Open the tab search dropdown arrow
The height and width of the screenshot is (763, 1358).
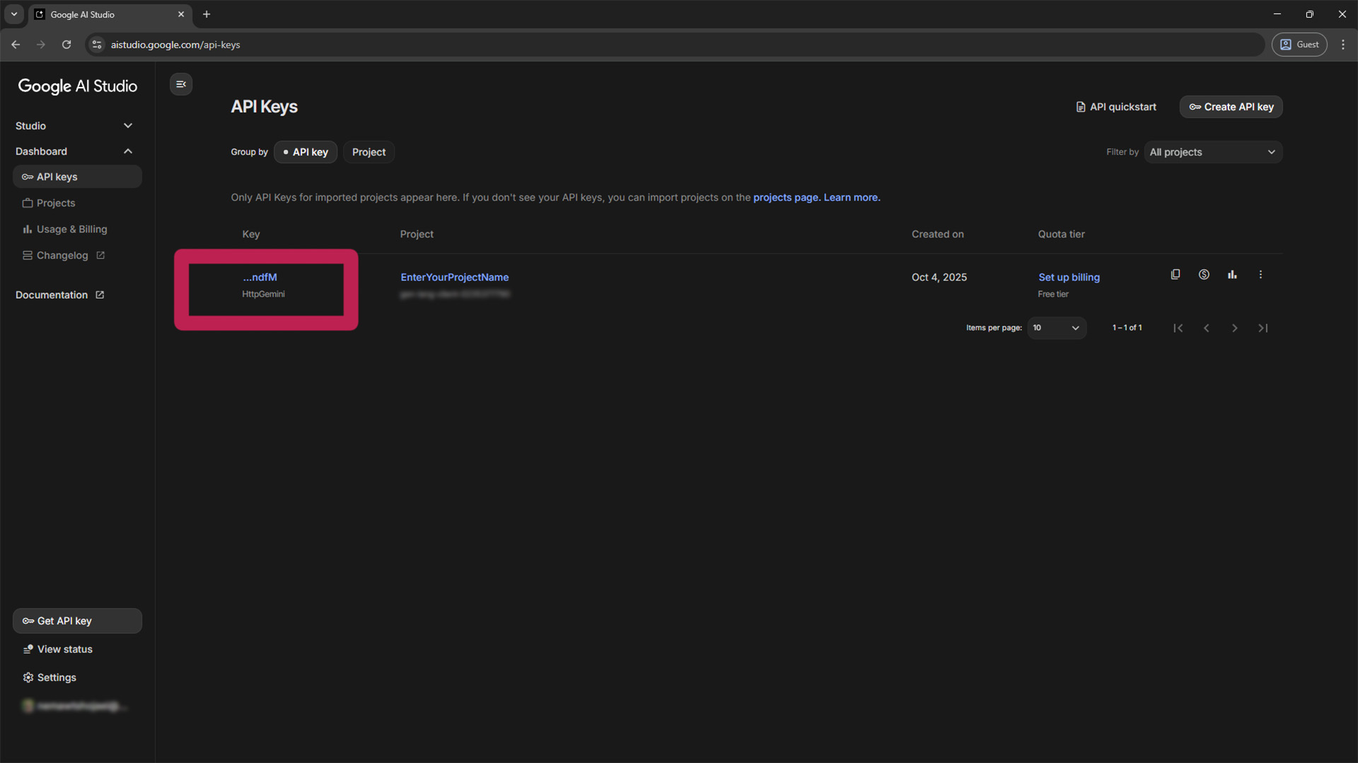pos(13,14)
